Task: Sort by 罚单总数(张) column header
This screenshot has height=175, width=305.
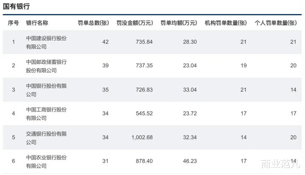Action: 93,23
